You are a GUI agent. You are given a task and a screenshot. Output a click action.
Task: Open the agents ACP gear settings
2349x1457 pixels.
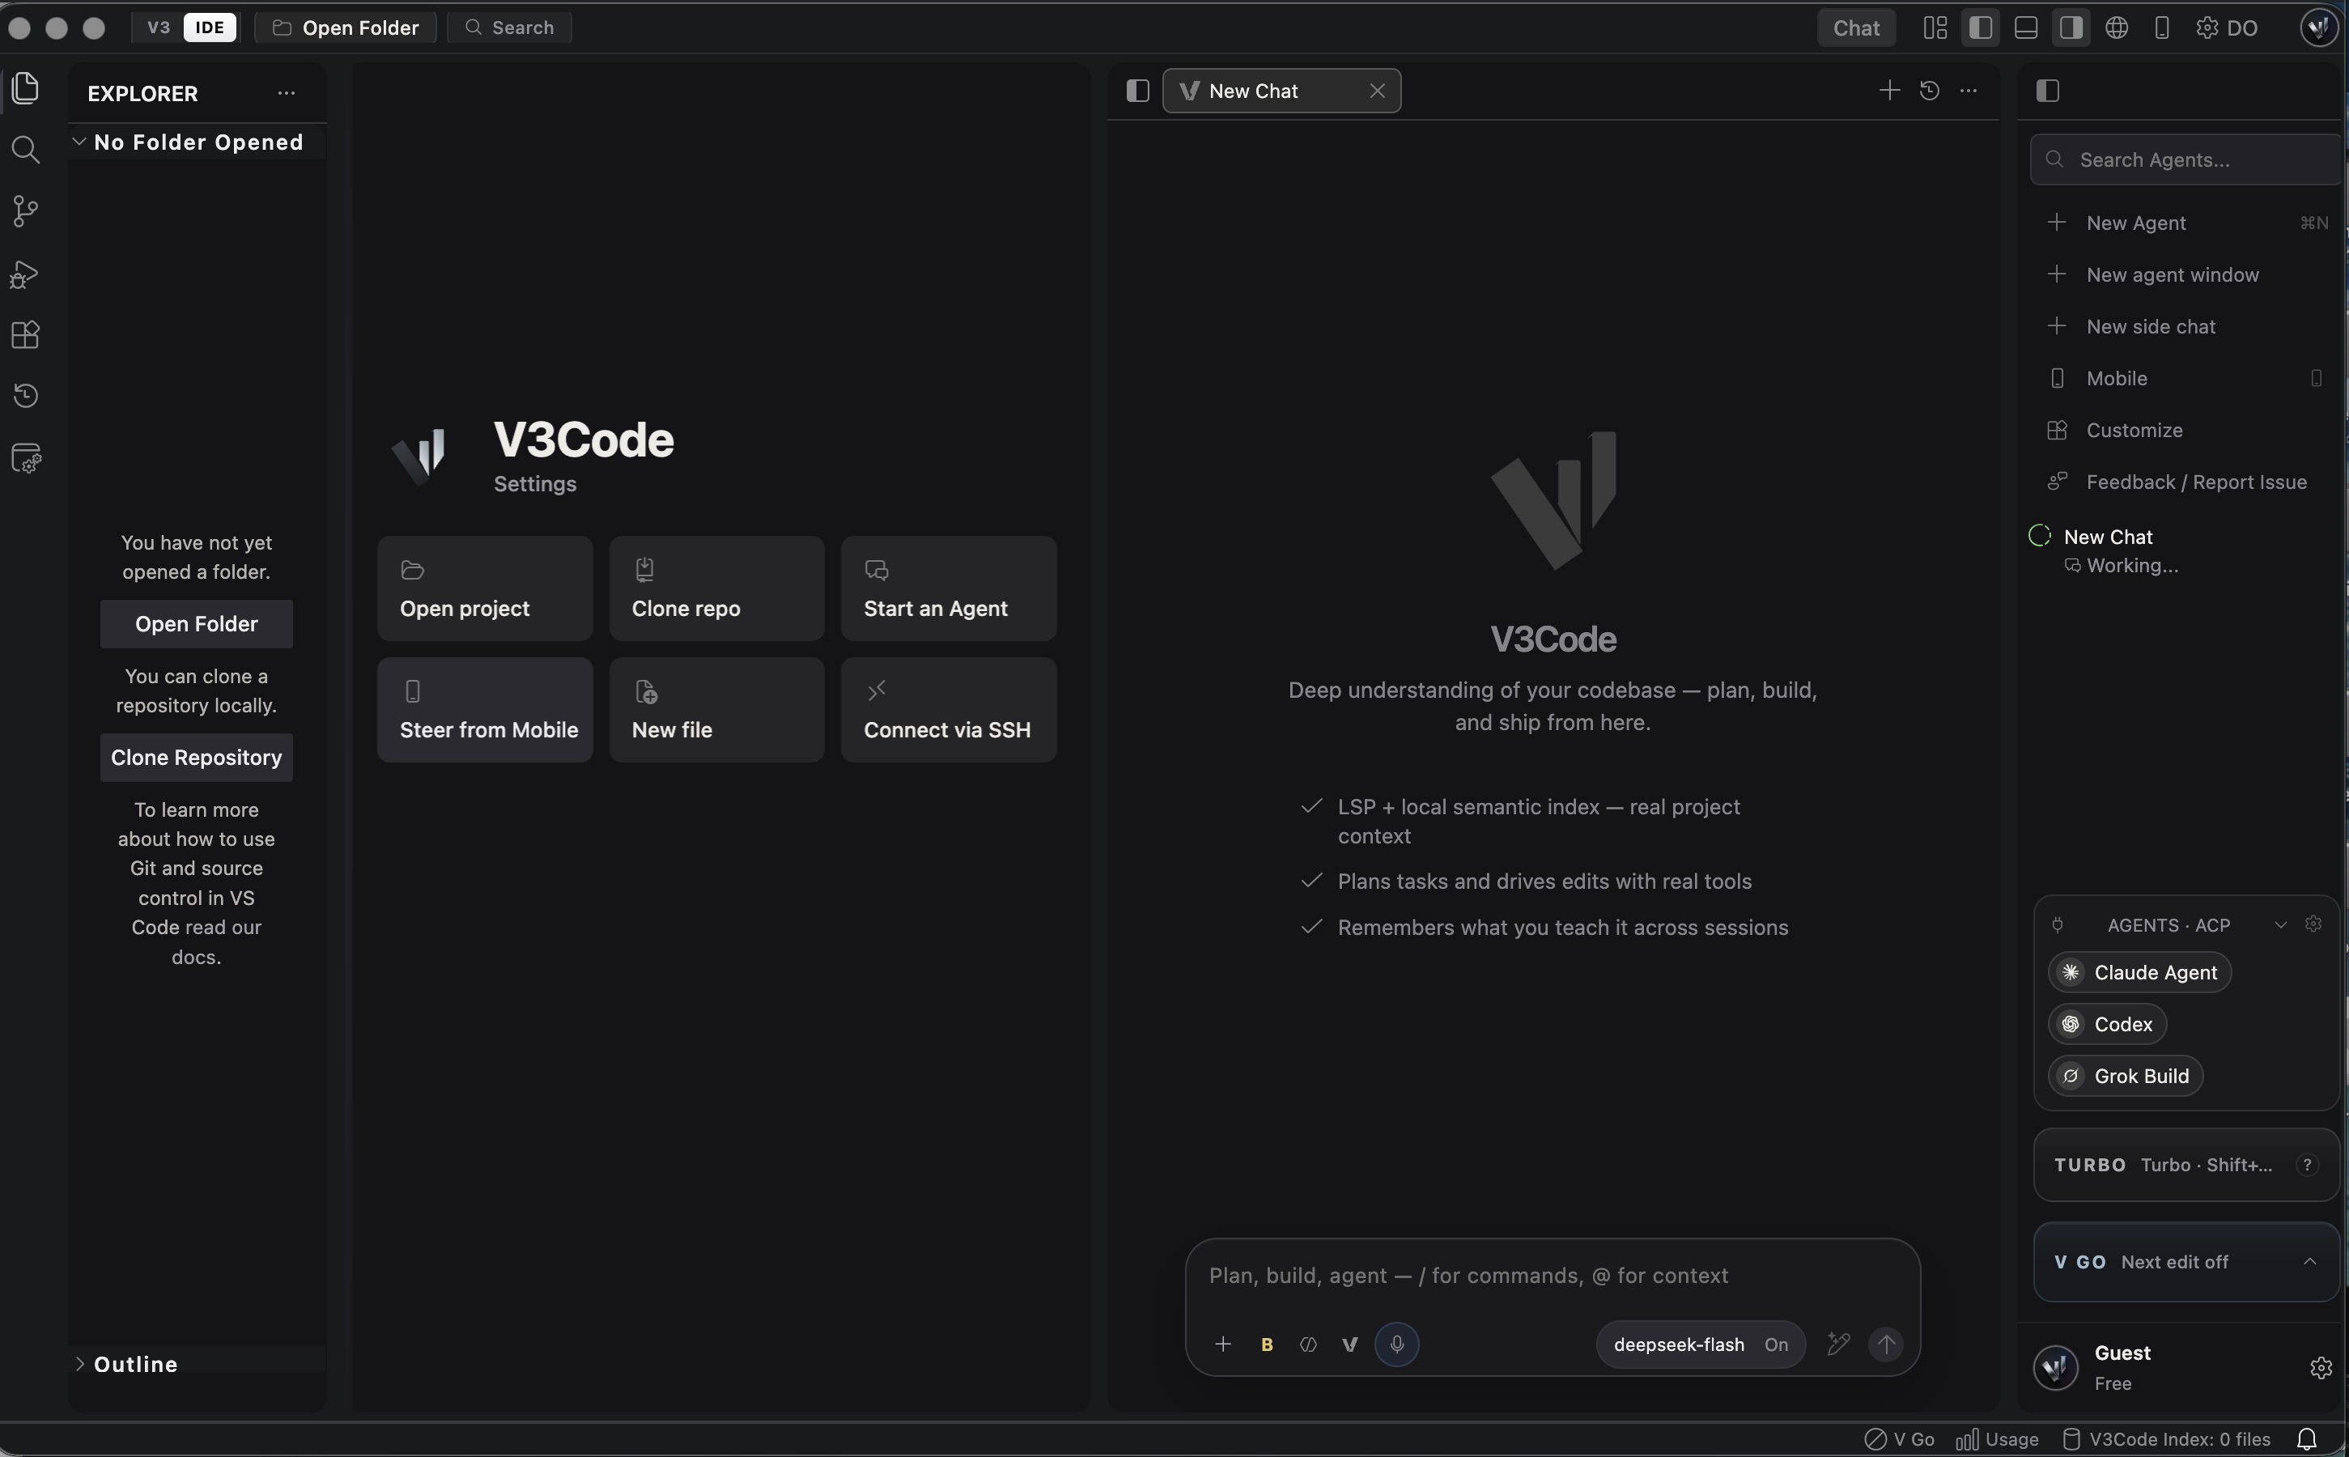(2313, 924)
